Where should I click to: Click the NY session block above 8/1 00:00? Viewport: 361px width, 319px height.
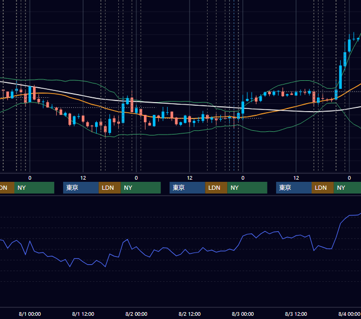click(x=34, y=188)
